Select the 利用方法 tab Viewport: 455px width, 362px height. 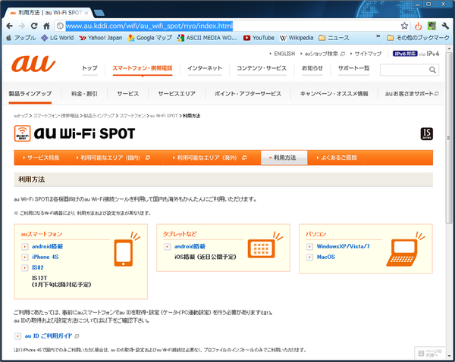[284, 158]
